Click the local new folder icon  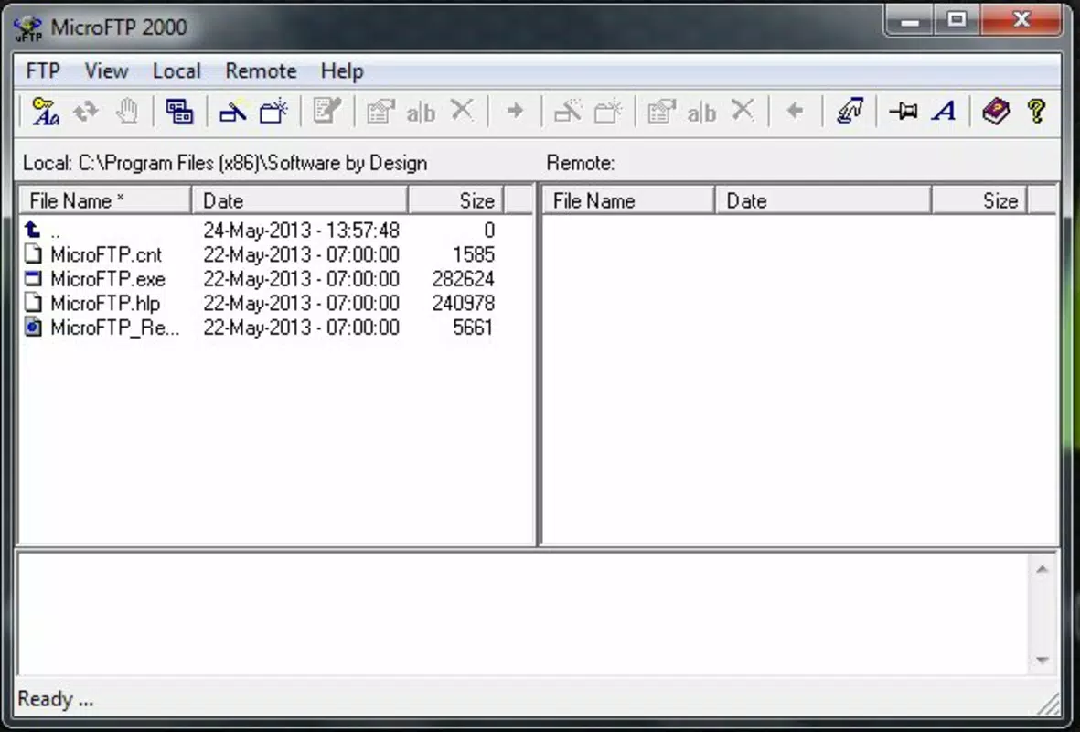tap(273, 111)
